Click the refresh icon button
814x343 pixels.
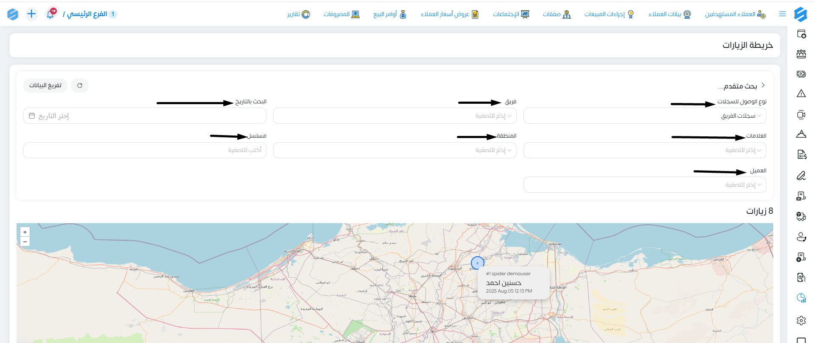click(80, 86)
